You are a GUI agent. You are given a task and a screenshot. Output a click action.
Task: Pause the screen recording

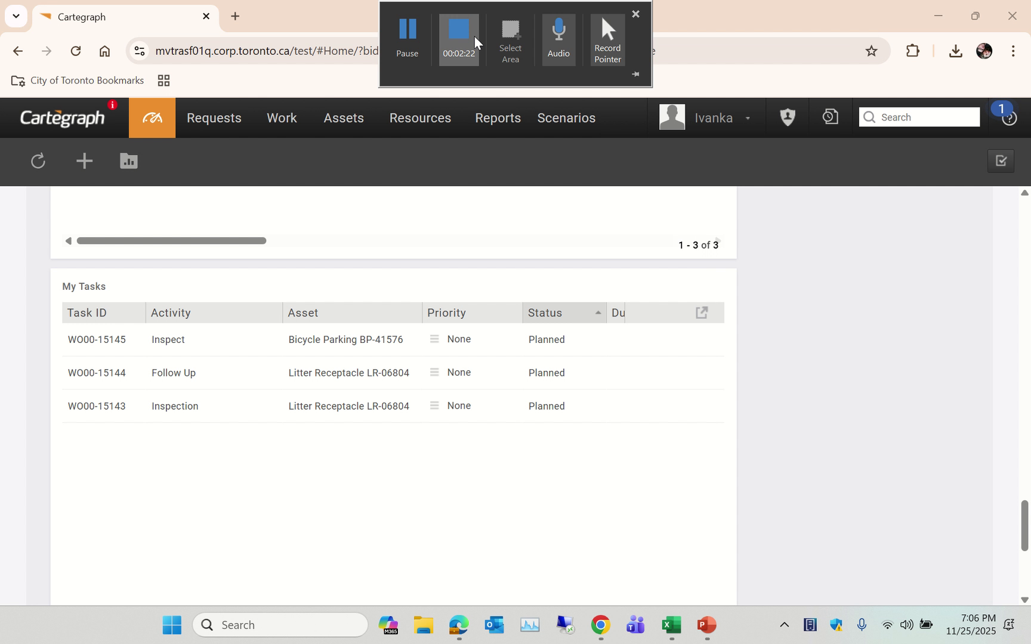tap(406, 38)
